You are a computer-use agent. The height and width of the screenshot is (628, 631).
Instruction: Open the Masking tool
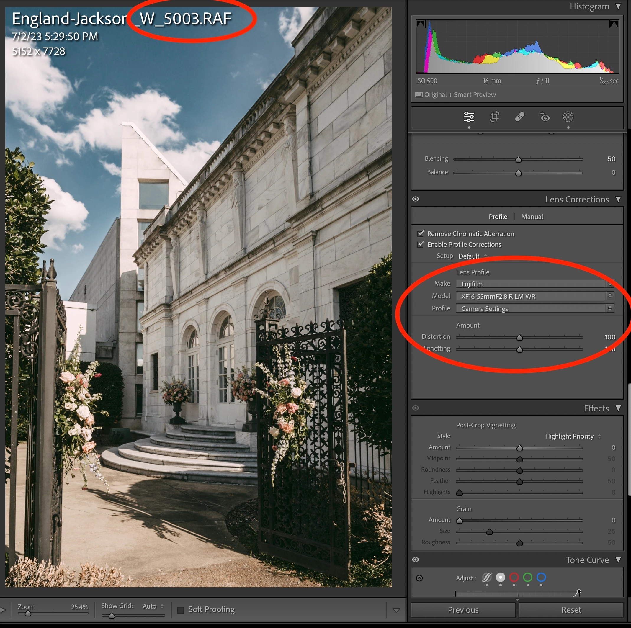pos(568,117)
